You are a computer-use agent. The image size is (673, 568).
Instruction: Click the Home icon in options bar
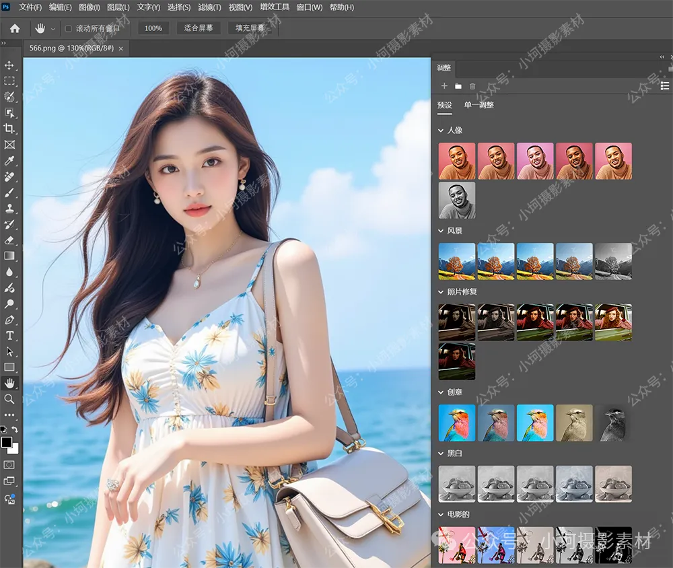click(15, 28)
